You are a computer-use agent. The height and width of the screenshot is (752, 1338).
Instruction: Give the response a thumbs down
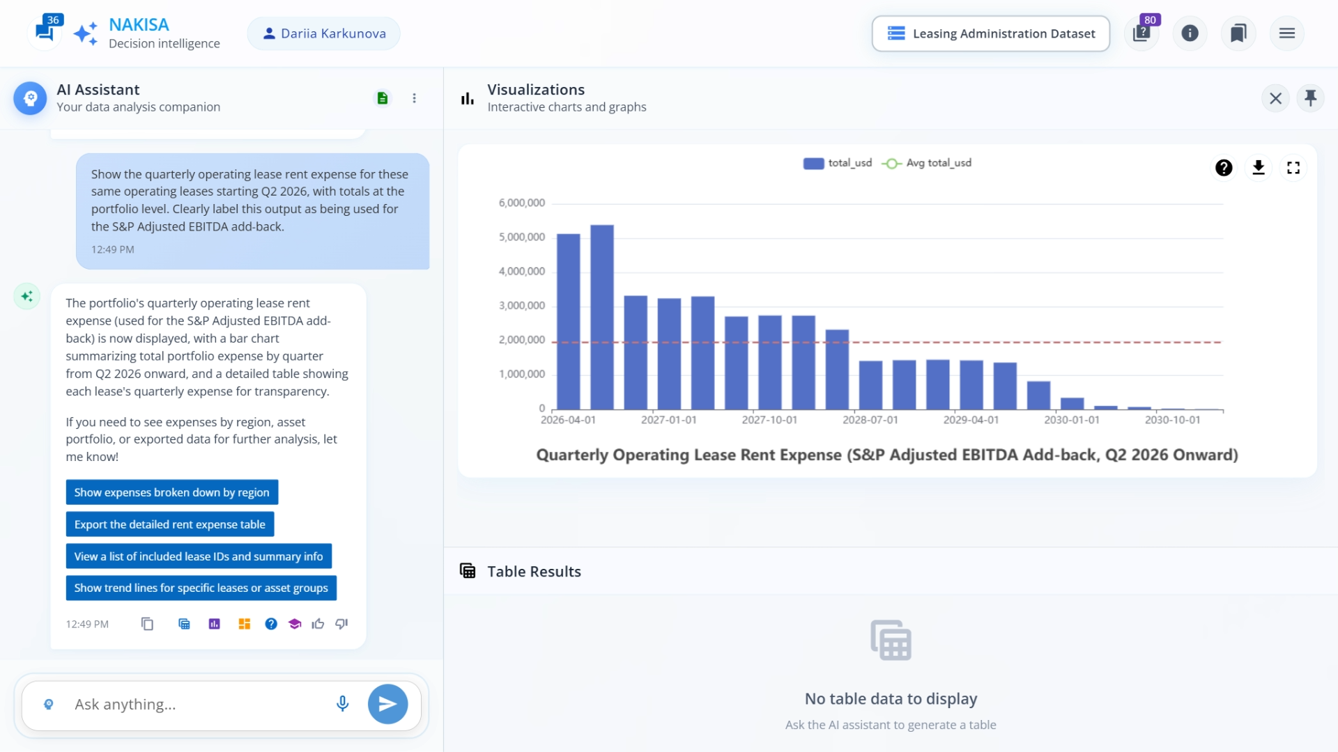tap(341, 624)
